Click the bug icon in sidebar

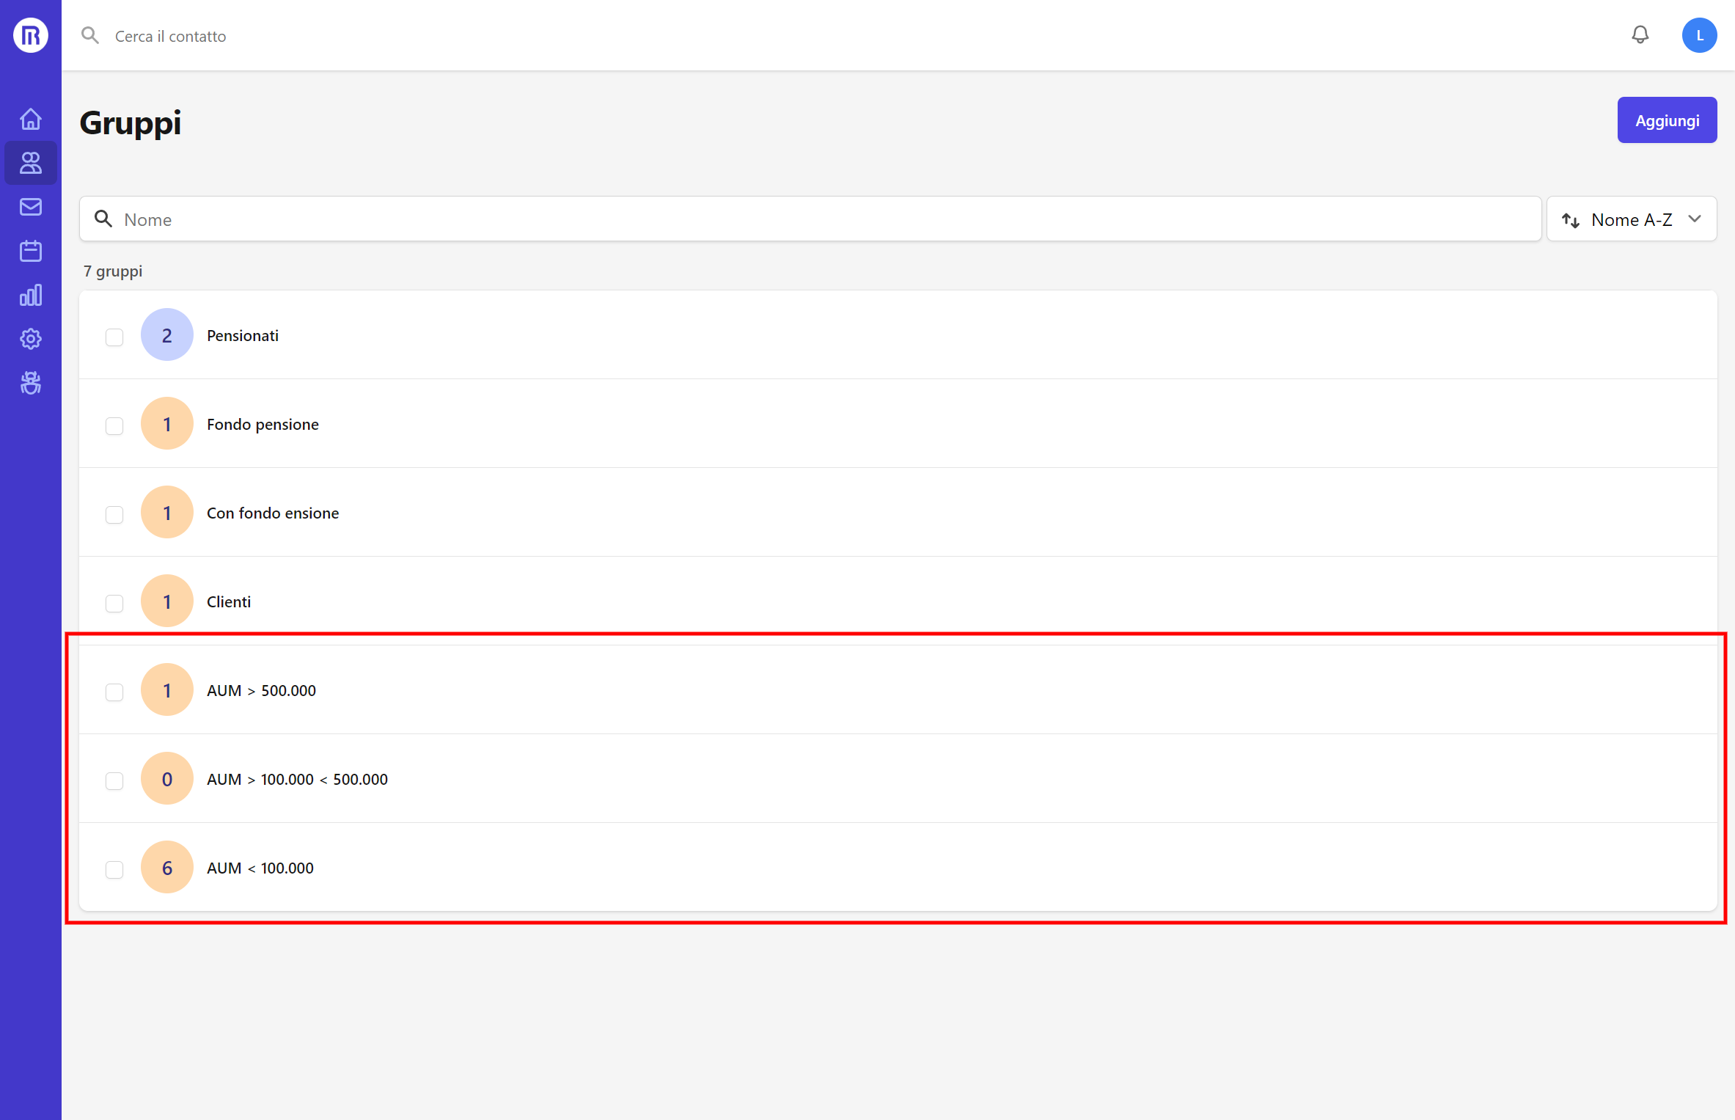(31, 383)
